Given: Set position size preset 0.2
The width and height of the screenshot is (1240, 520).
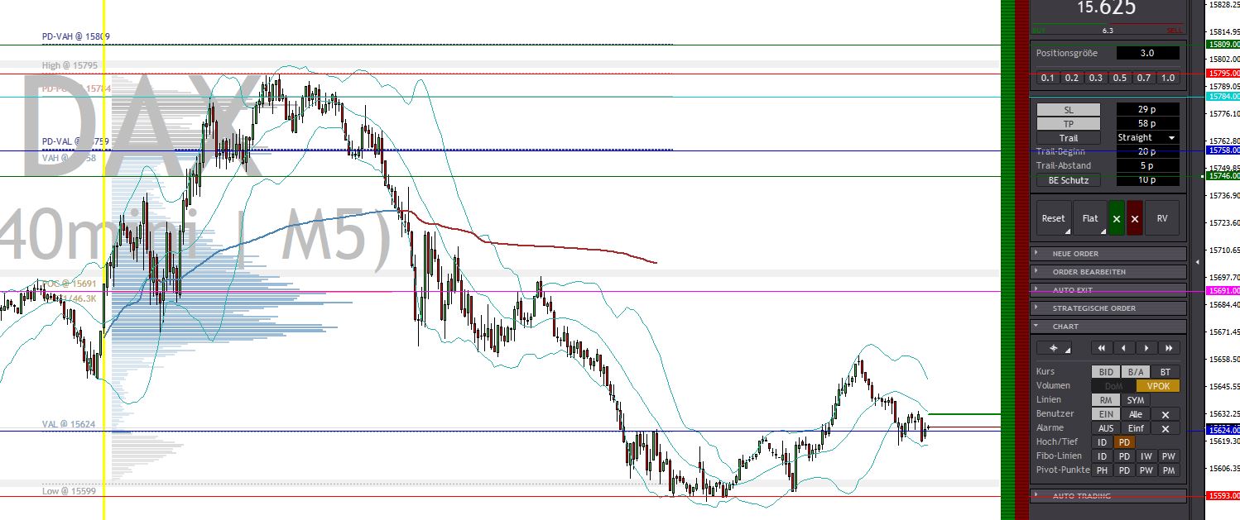Looking at the screenshot, I should coord(1072,78).
